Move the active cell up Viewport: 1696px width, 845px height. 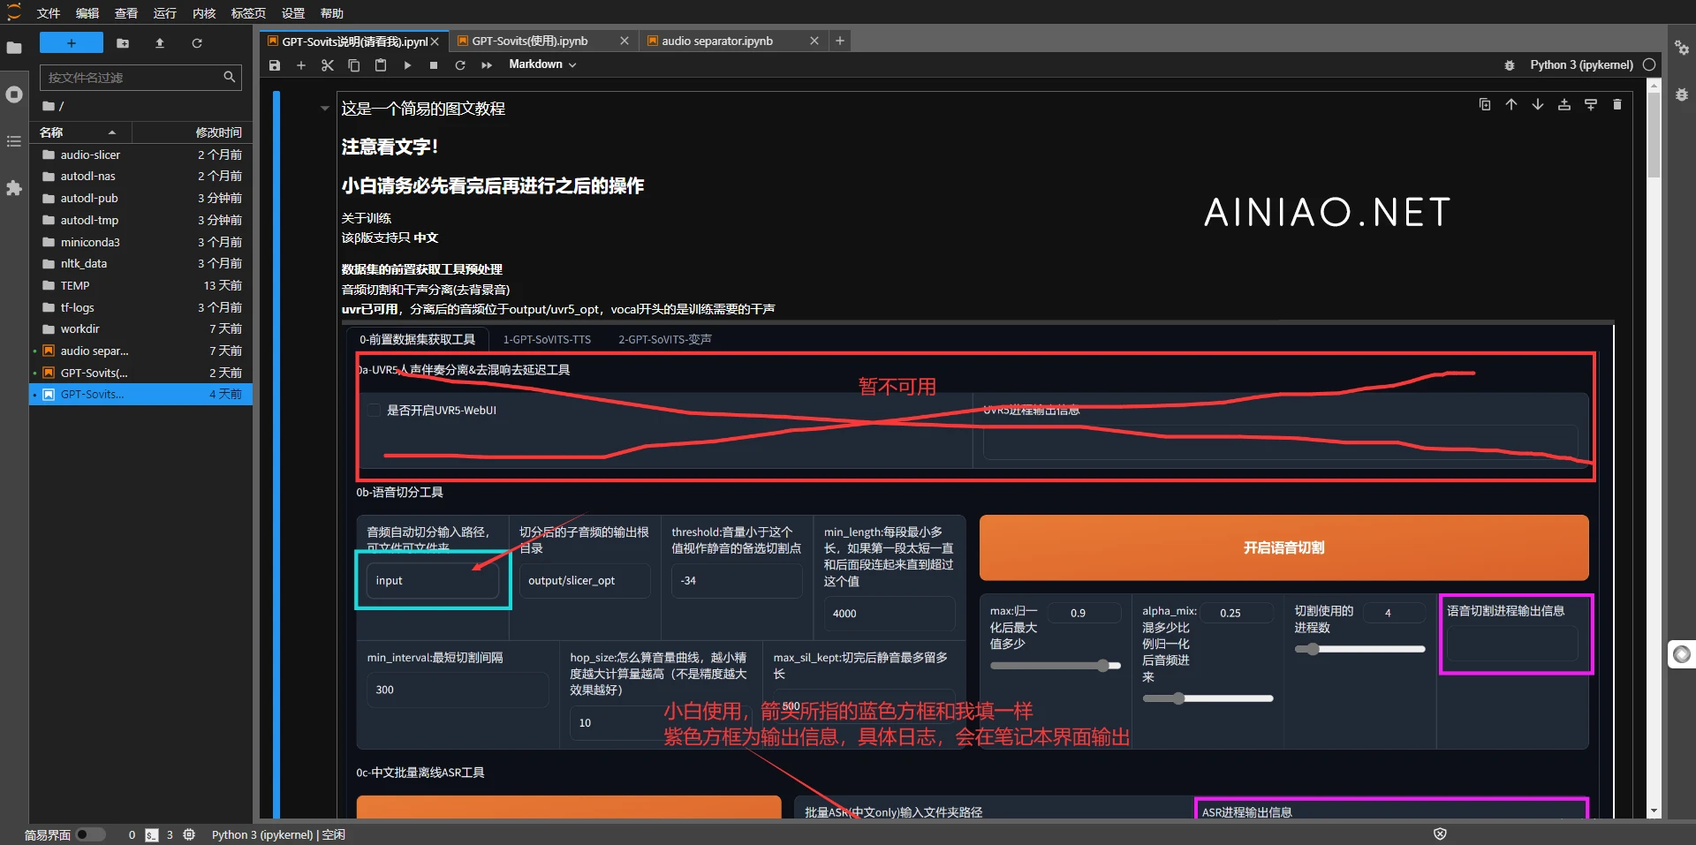(x=1511, y=104)
